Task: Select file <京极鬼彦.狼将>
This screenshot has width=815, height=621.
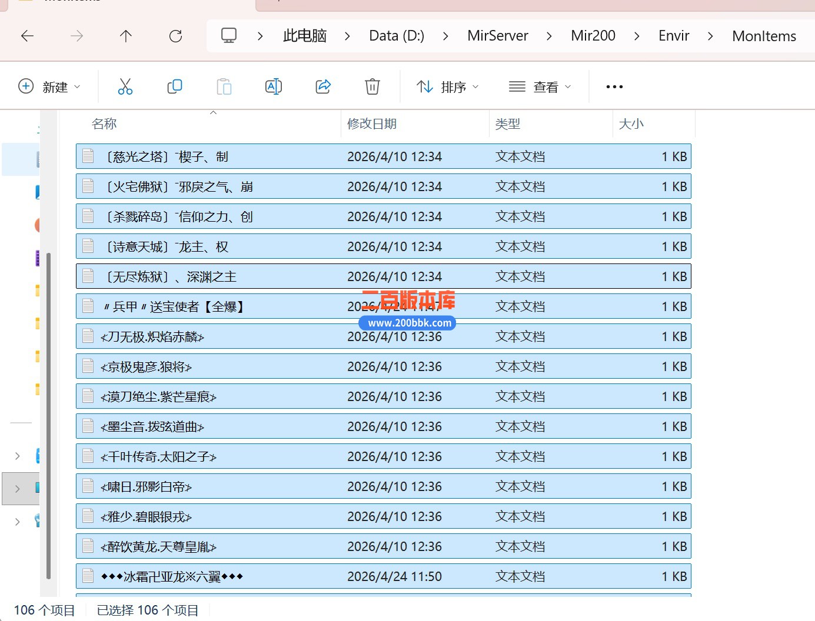Action: pos(383,366)
